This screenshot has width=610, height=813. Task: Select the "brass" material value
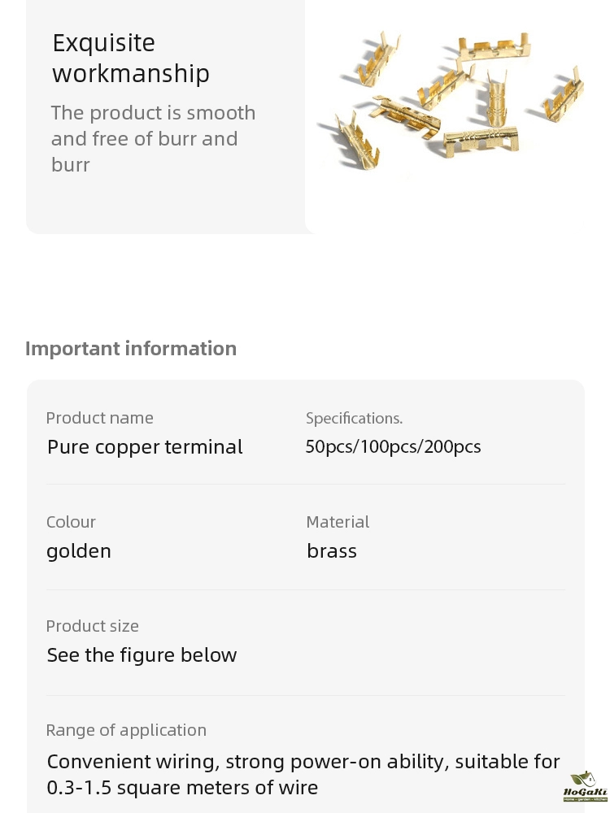coord(332,551)
